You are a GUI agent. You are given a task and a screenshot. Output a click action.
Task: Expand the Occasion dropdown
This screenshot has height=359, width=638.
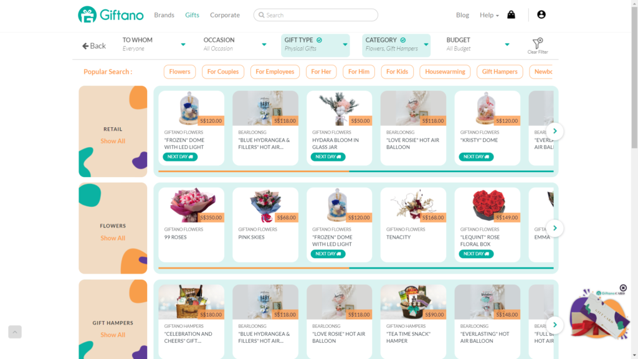click(235, 44)
